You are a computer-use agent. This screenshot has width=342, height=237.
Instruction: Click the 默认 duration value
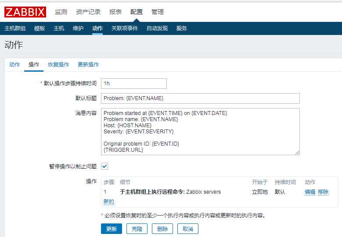point(280,192)
